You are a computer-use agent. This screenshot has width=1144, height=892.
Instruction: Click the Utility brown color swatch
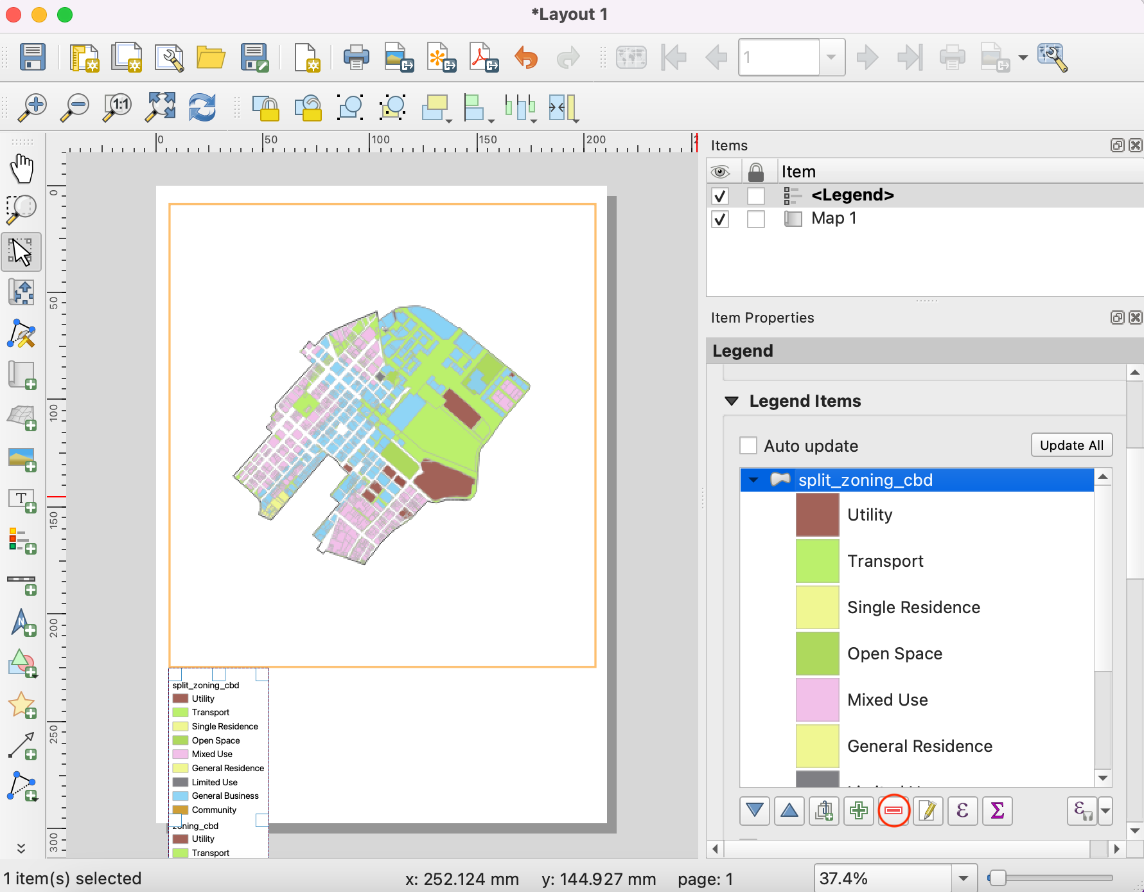click(817, 515)
